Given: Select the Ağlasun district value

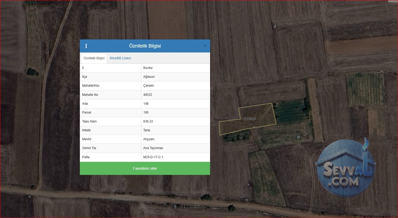Looking at the screenshot, I should 149,77.
